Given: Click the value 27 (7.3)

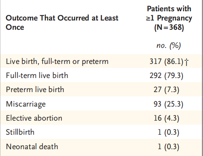Looking at the screenshot, I should 166,90.
